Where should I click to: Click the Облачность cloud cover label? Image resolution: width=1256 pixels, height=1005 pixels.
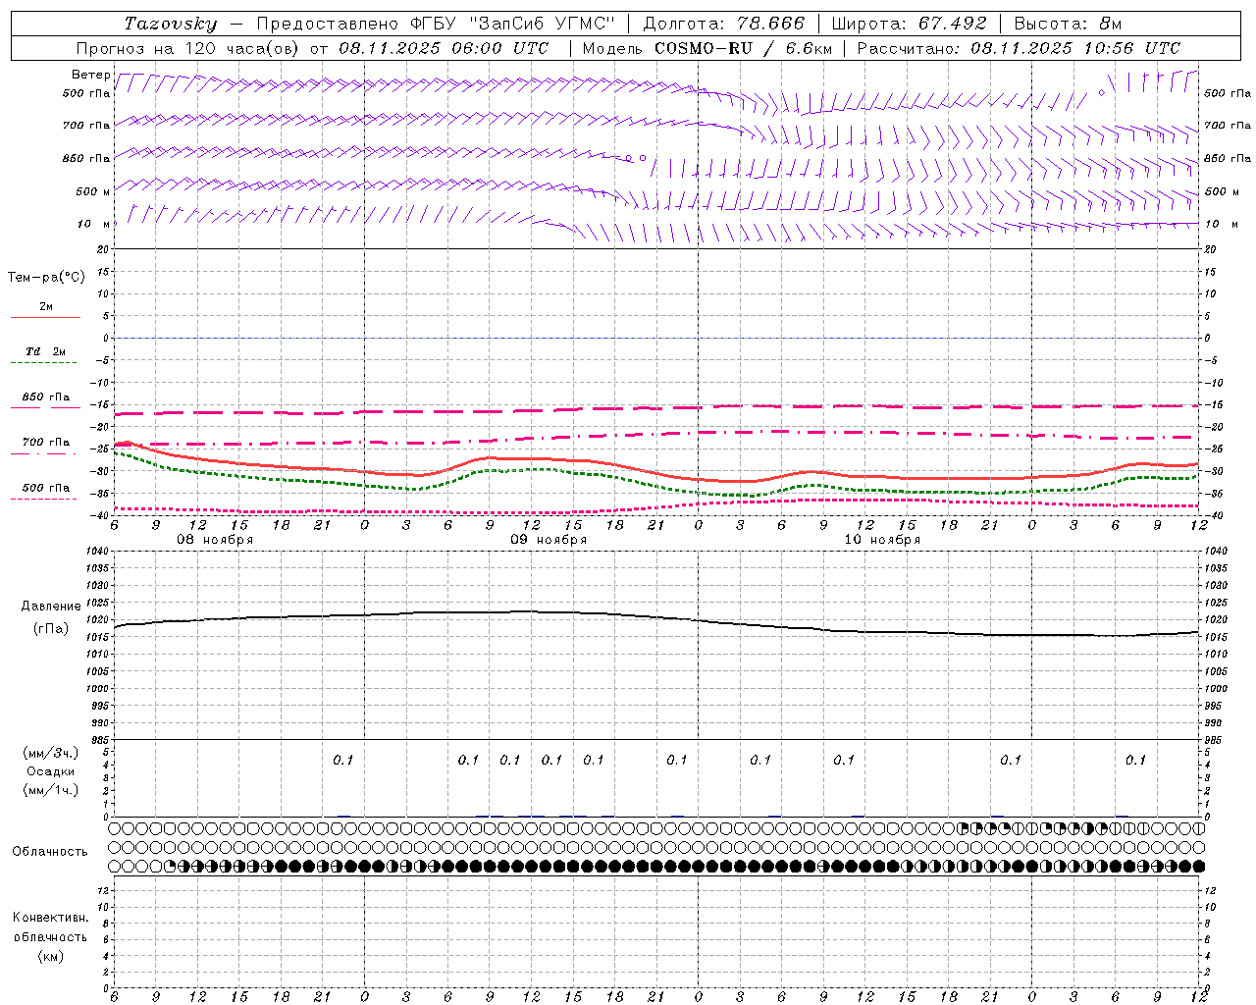[x=50, y=852]
